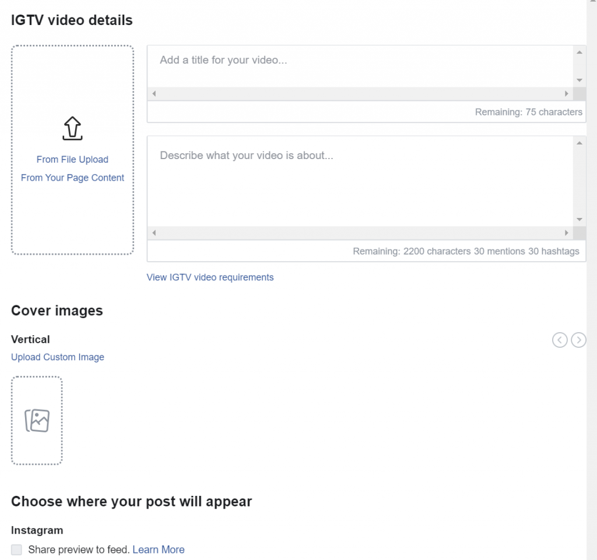Click the description field's scroll down arrow
The width and height of the screenshot is (597, 560).
click(580, 220)
